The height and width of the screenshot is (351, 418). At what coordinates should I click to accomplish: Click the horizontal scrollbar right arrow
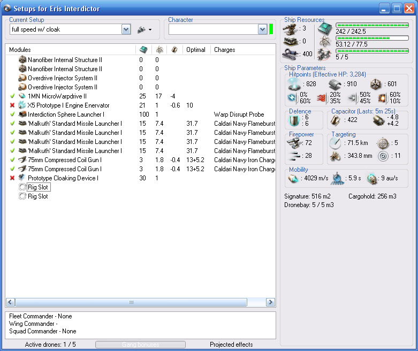coord(271,302)
